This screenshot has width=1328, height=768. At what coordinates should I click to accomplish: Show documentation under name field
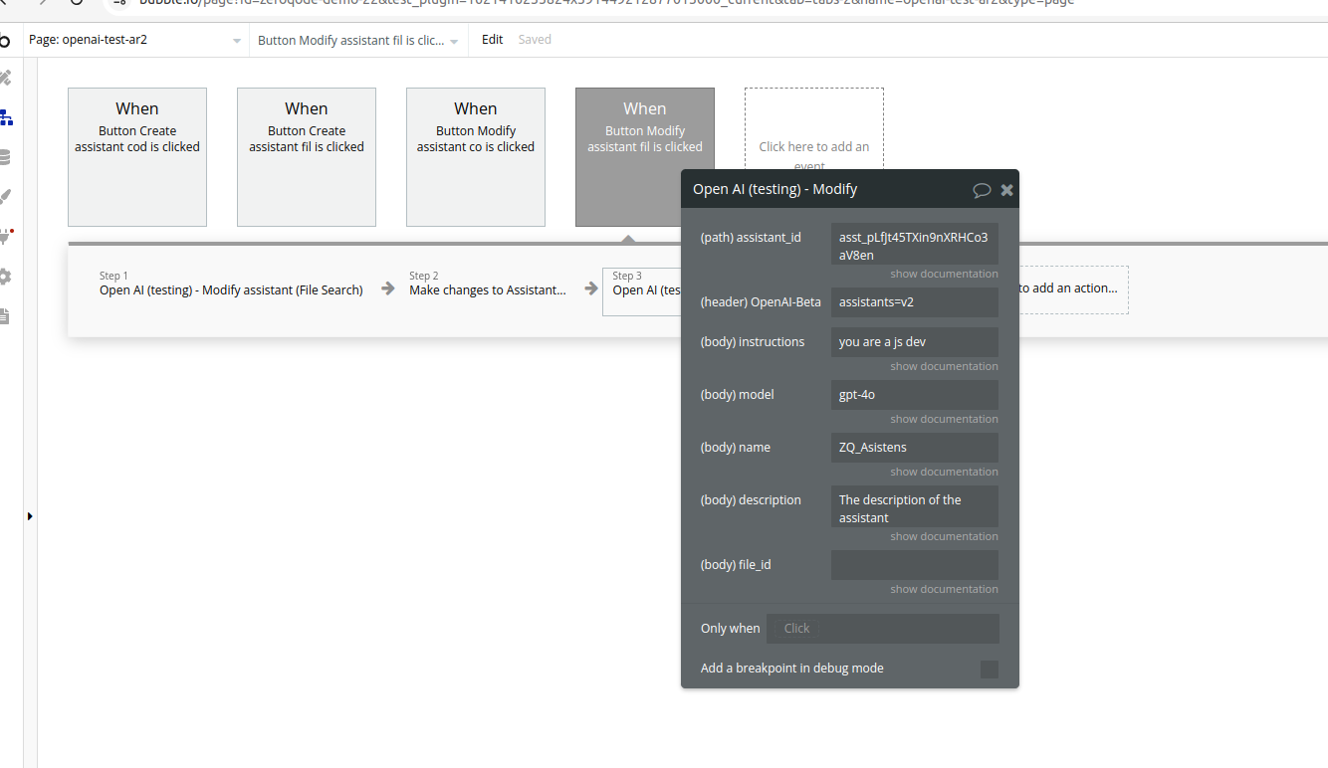pyautogui.click(x=944, y=472)
